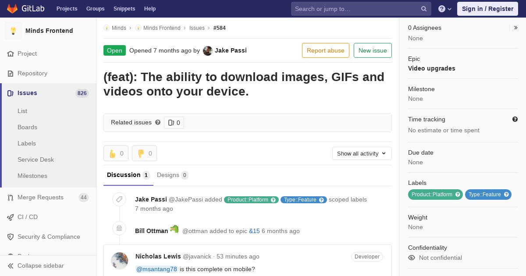Image resolution: width=526 pixels, height=276 pixels.
Task: Open Labels in Issues submenu
Action: [27, 143]
